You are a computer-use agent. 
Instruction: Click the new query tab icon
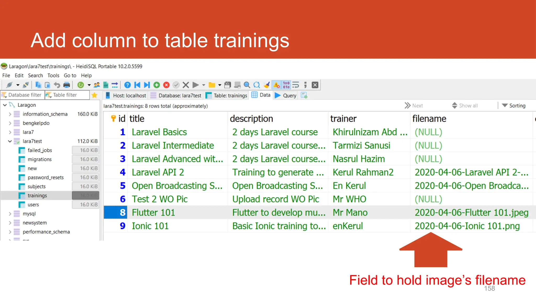click(304, 95)
